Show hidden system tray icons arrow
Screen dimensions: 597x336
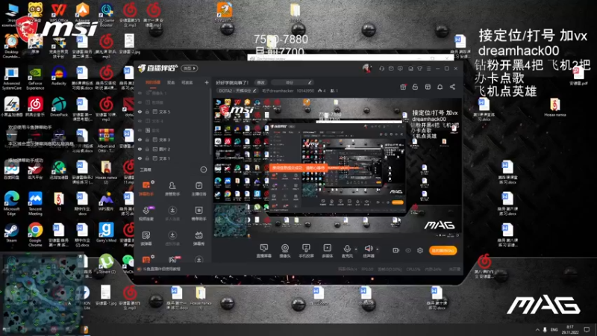tap(537, 329)
